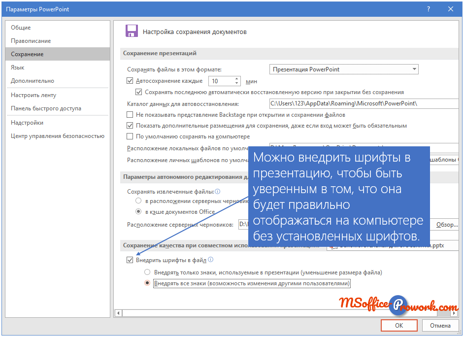Open the file format dropdown Презентация PowerPoint
464x337 pixels.
point(344,69)
